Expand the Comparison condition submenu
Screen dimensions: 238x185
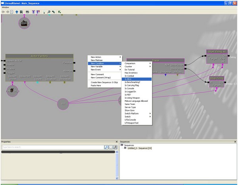click(x=136, y=63)
